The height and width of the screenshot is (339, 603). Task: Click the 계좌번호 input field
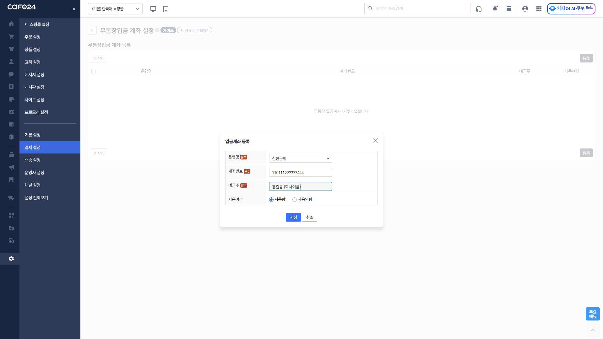coord(300,172)
